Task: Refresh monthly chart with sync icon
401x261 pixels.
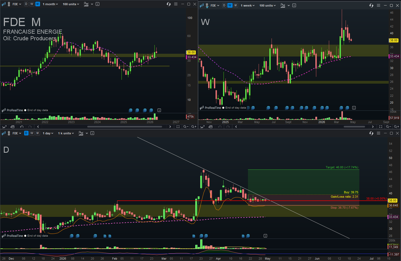Action: point(169,4)
